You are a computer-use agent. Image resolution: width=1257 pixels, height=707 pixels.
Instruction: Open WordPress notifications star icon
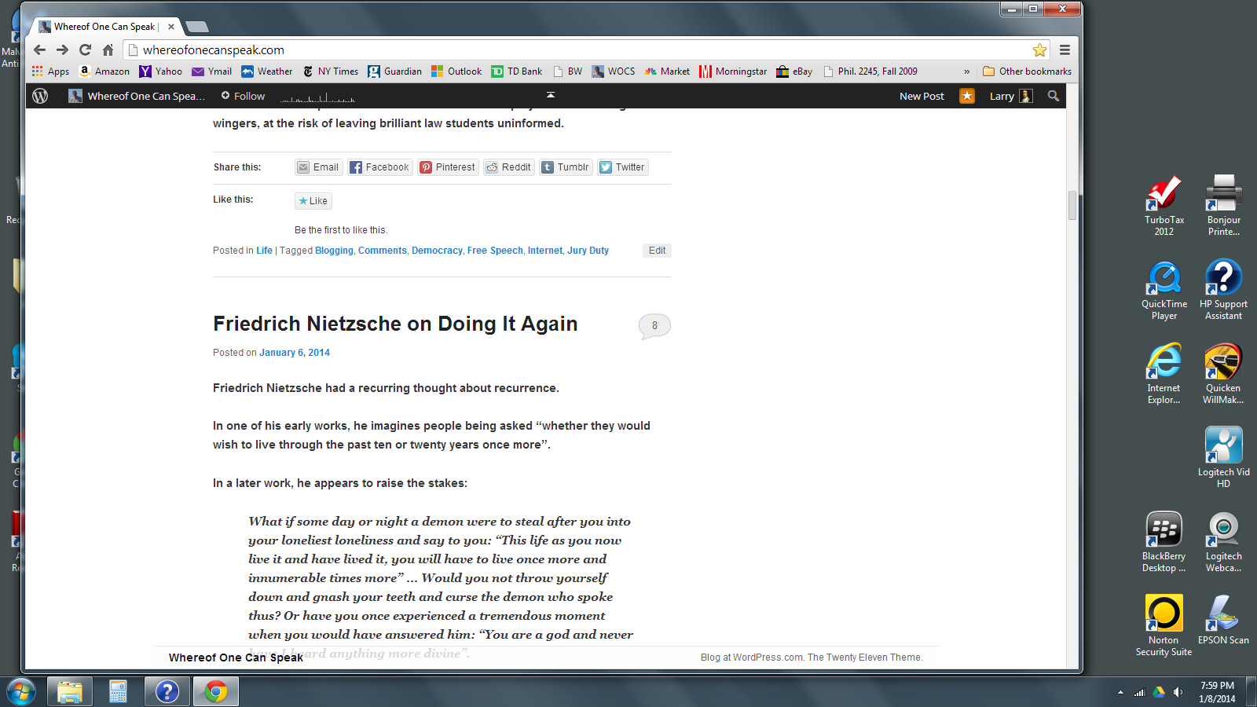(x=967, y=96)
